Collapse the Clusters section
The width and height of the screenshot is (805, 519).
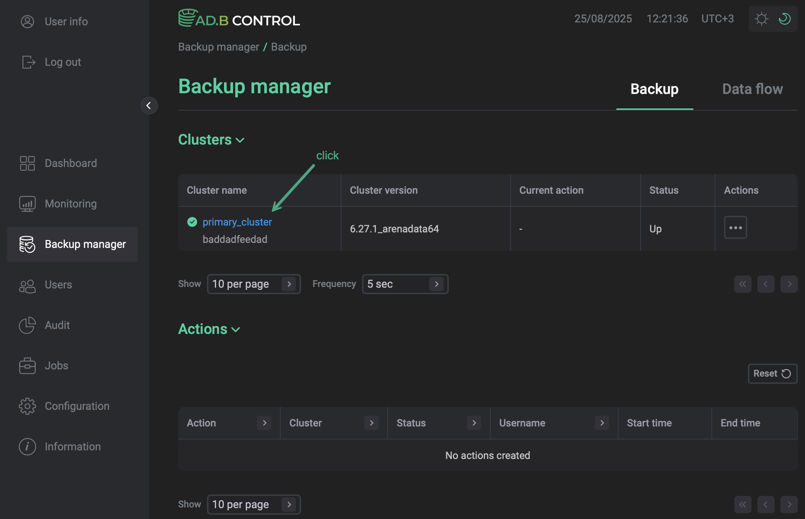[x=240, y=140]
